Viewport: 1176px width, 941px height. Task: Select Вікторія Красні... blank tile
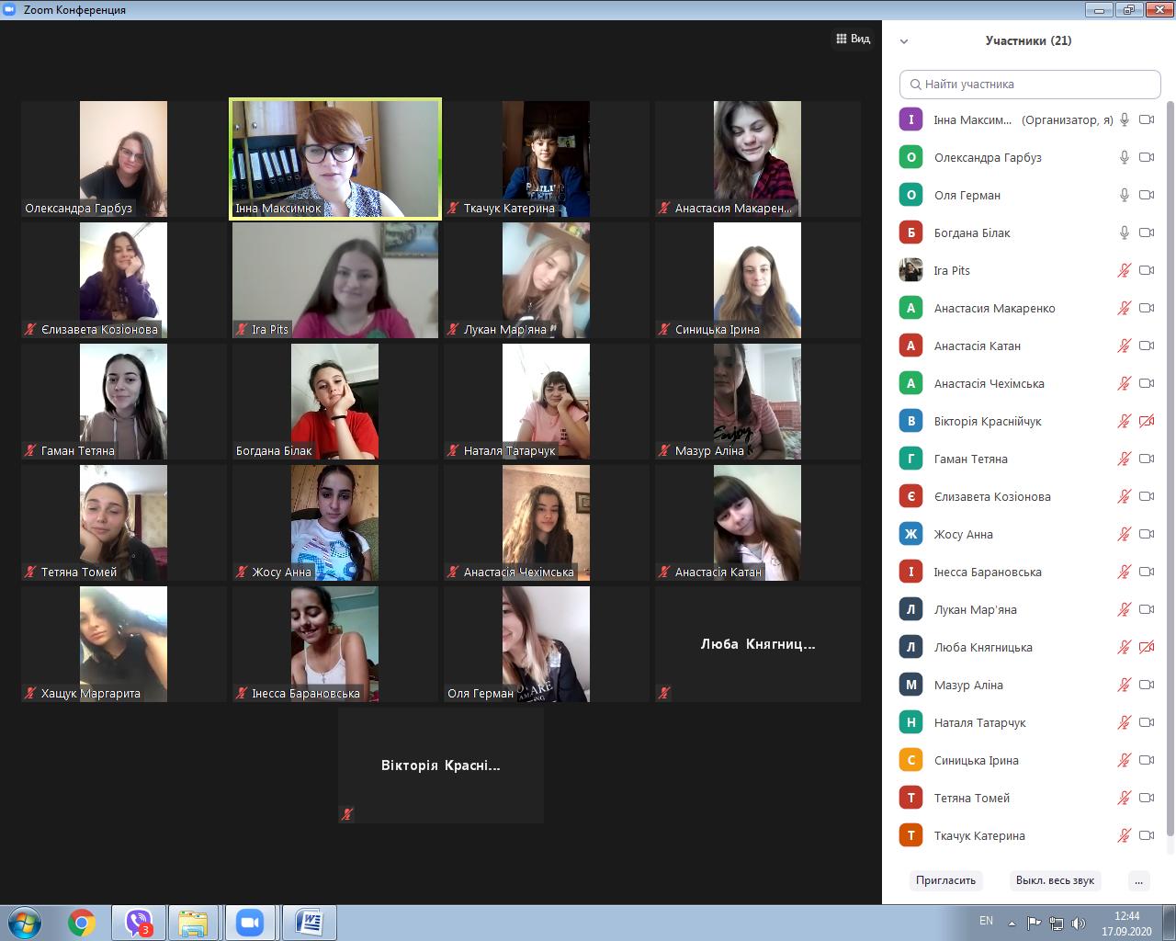point(441,765)
